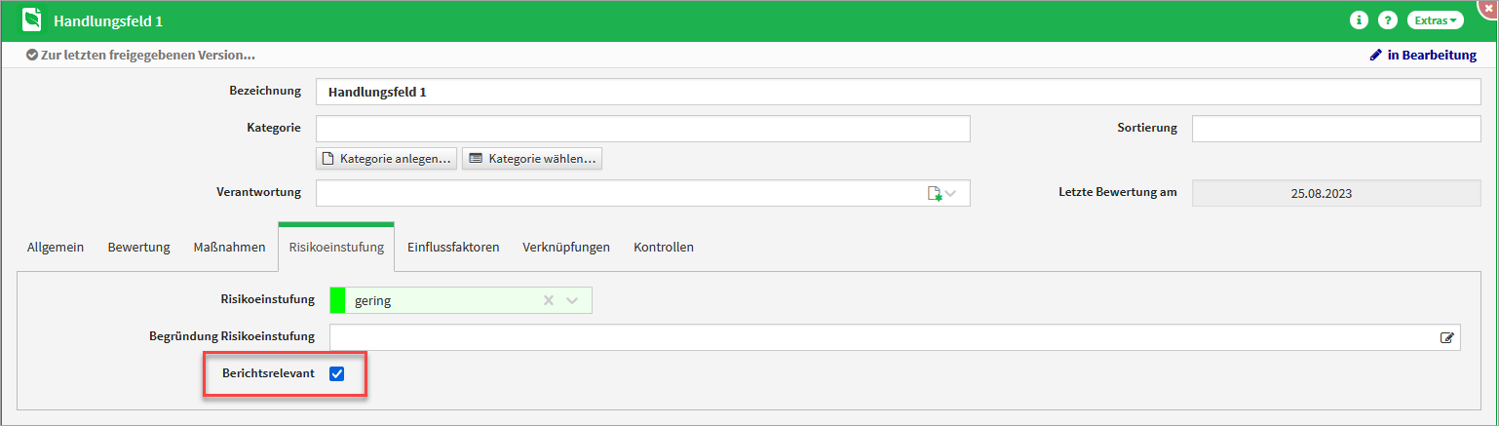Click the green risk color swatch
1499x426 pixels.
click(338, 301)
